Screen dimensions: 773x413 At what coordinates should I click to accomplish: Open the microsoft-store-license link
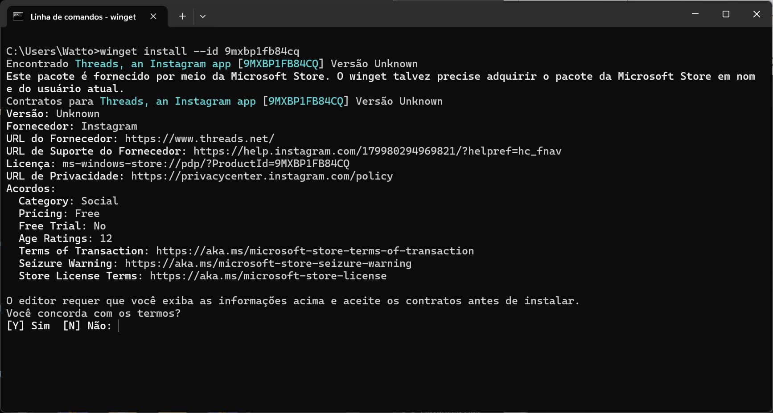point(268,276)
